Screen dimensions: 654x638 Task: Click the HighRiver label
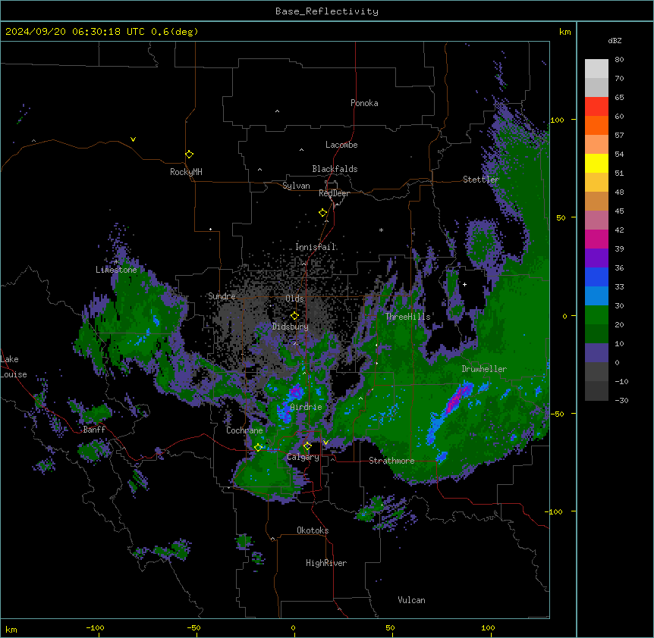[x=326, y=563]
